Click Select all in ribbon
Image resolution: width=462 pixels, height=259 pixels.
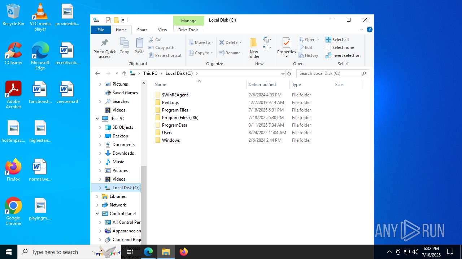coord(337,40)
